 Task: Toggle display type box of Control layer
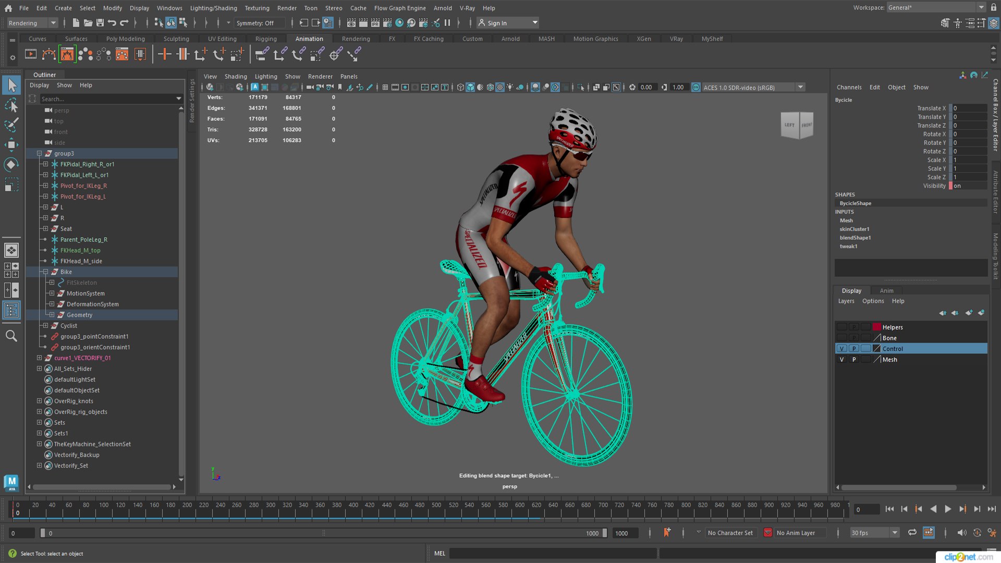(x=865, y=349)
